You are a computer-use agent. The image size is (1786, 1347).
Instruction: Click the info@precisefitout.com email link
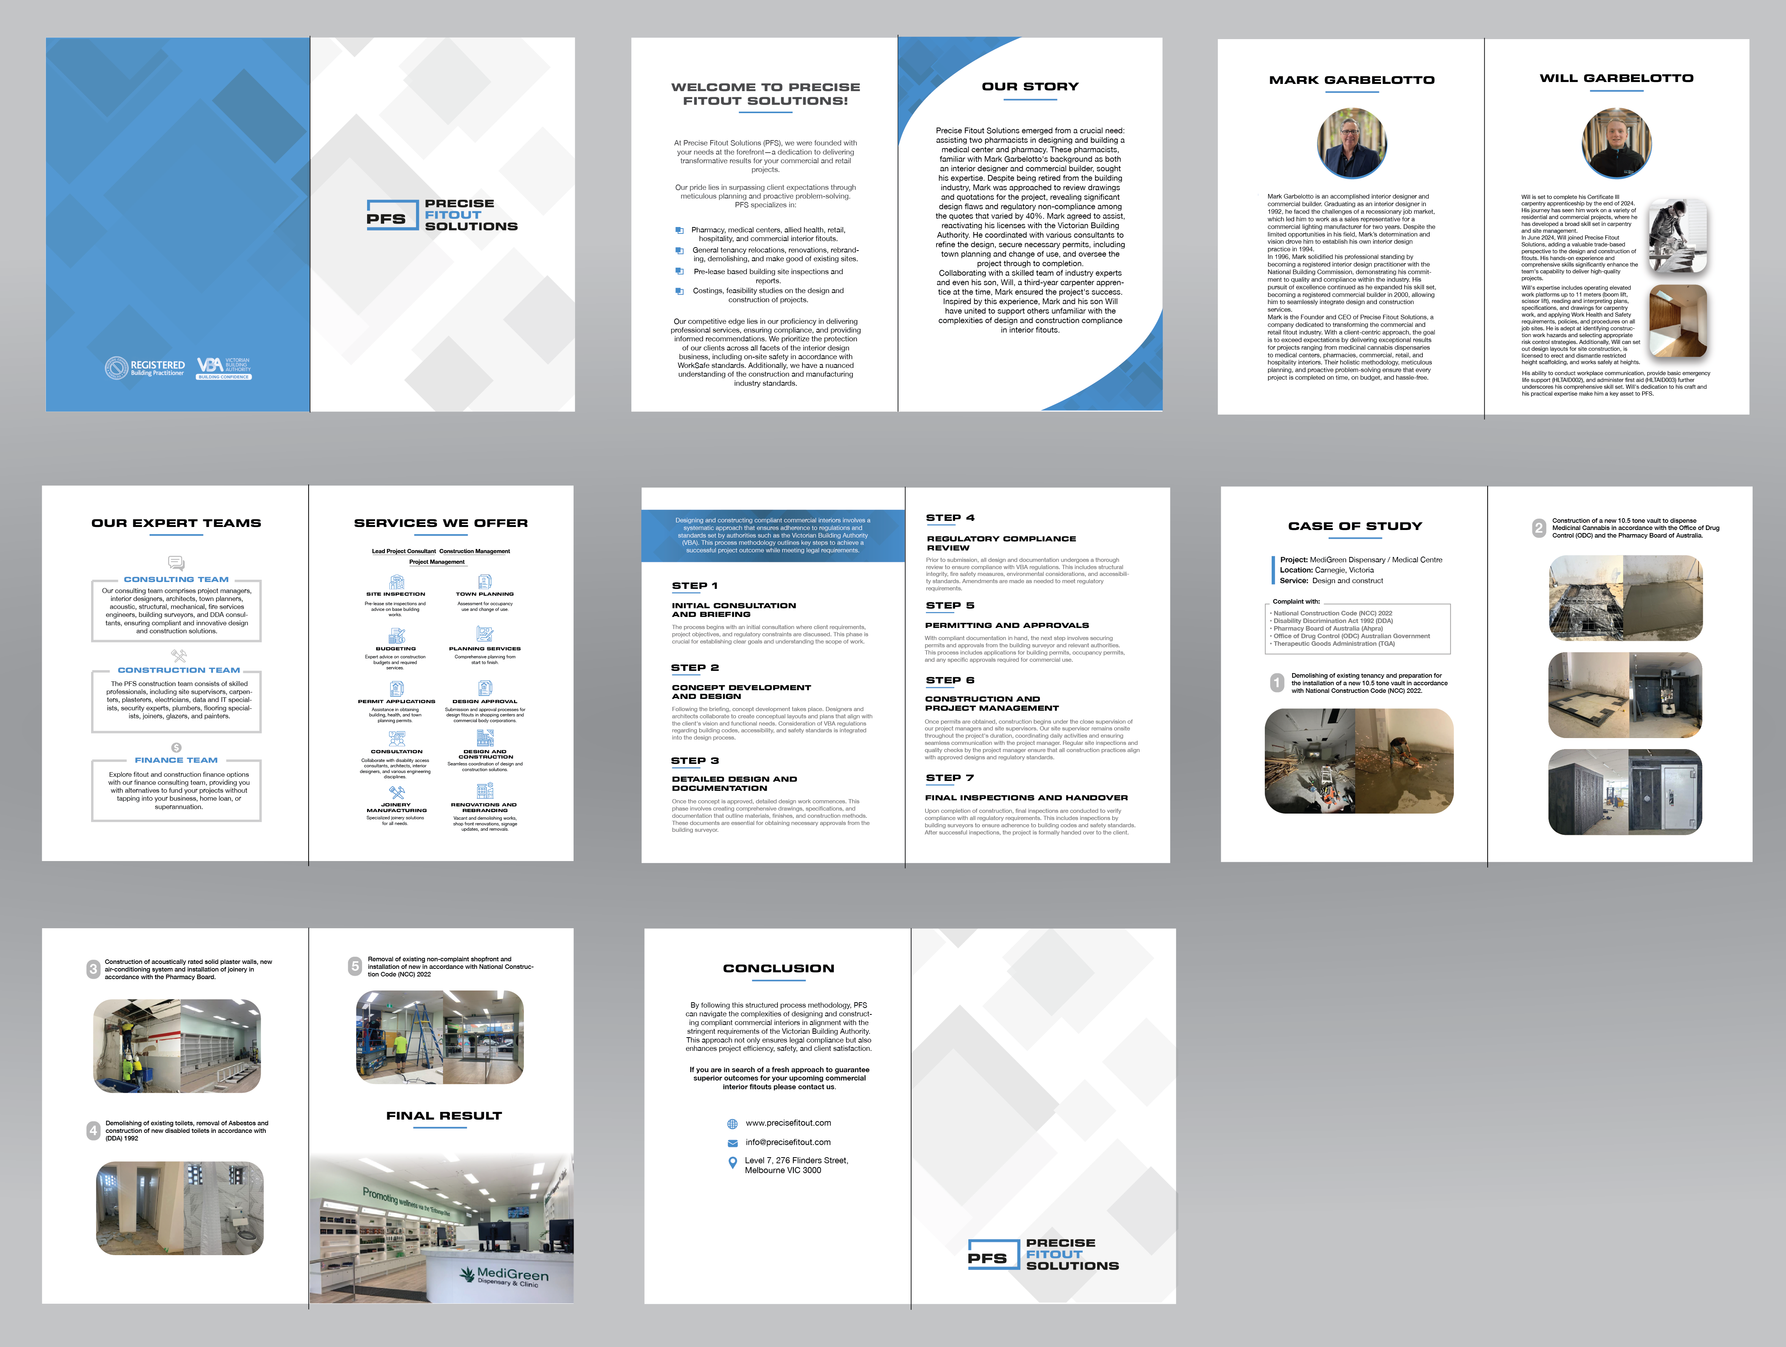(788, 1143)
